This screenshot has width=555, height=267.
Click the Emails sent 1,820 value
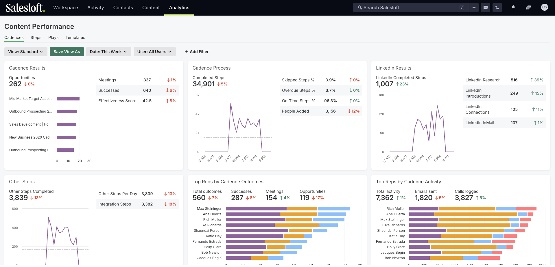(x=424, y=198)
